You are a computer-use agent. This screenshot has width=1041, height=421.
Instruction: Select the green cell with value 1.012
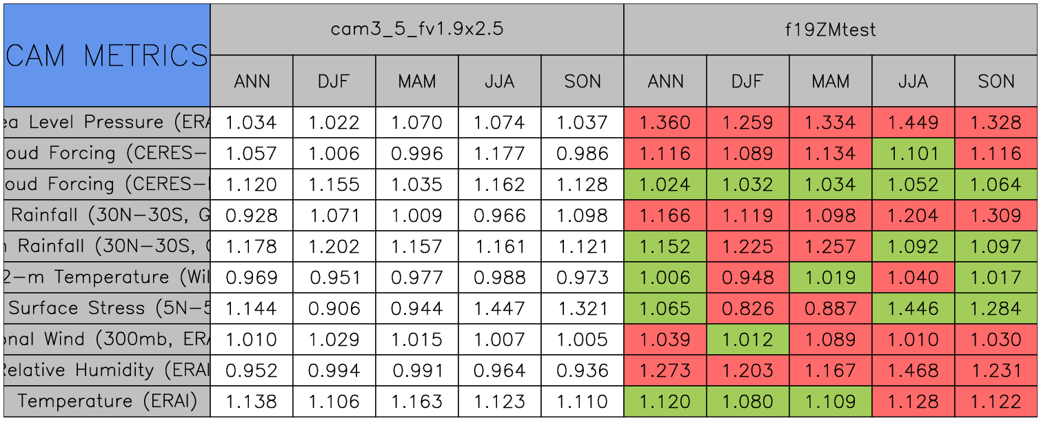pos(747,339)
